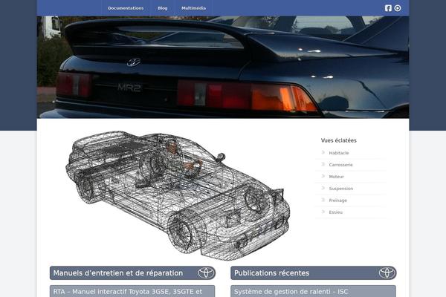Image resolution: width=446 pixels, height=297 pixels.
Task: Click the arrow bullet beside Essieu
Action: click(323, 212)
